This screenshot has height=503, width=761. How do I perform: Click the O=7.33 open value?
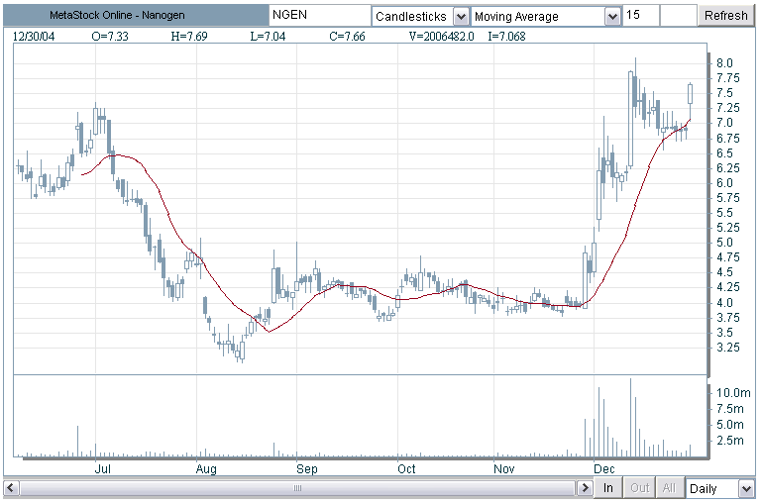[x=110, y=37]
